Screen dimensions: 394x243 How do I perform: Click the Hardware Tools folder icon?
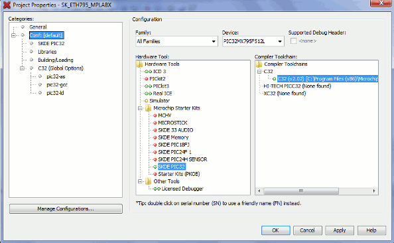140,64
